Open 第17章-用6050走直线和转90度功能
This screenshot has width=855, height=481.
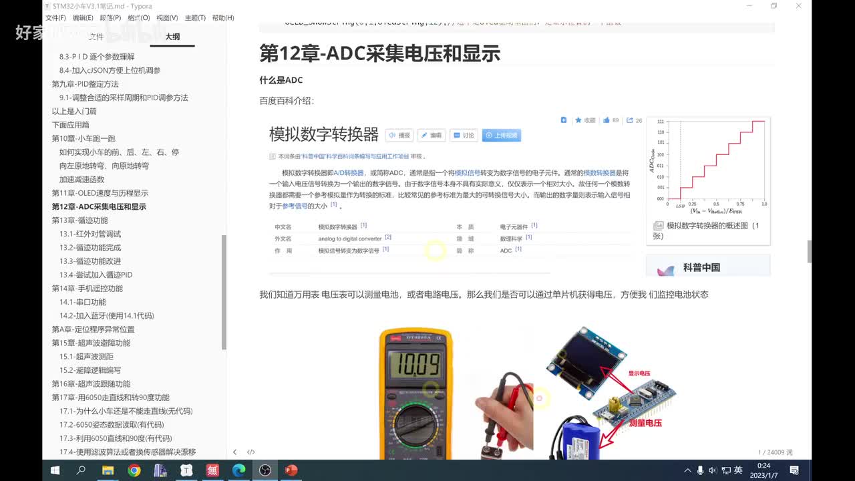pyautogui.click(x=110, y=397)
